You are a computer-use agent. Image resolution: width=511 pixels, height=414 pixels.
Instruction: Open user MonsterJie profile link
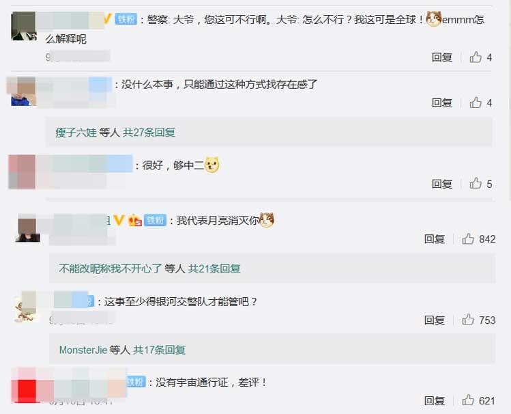(x=83, y=350)
